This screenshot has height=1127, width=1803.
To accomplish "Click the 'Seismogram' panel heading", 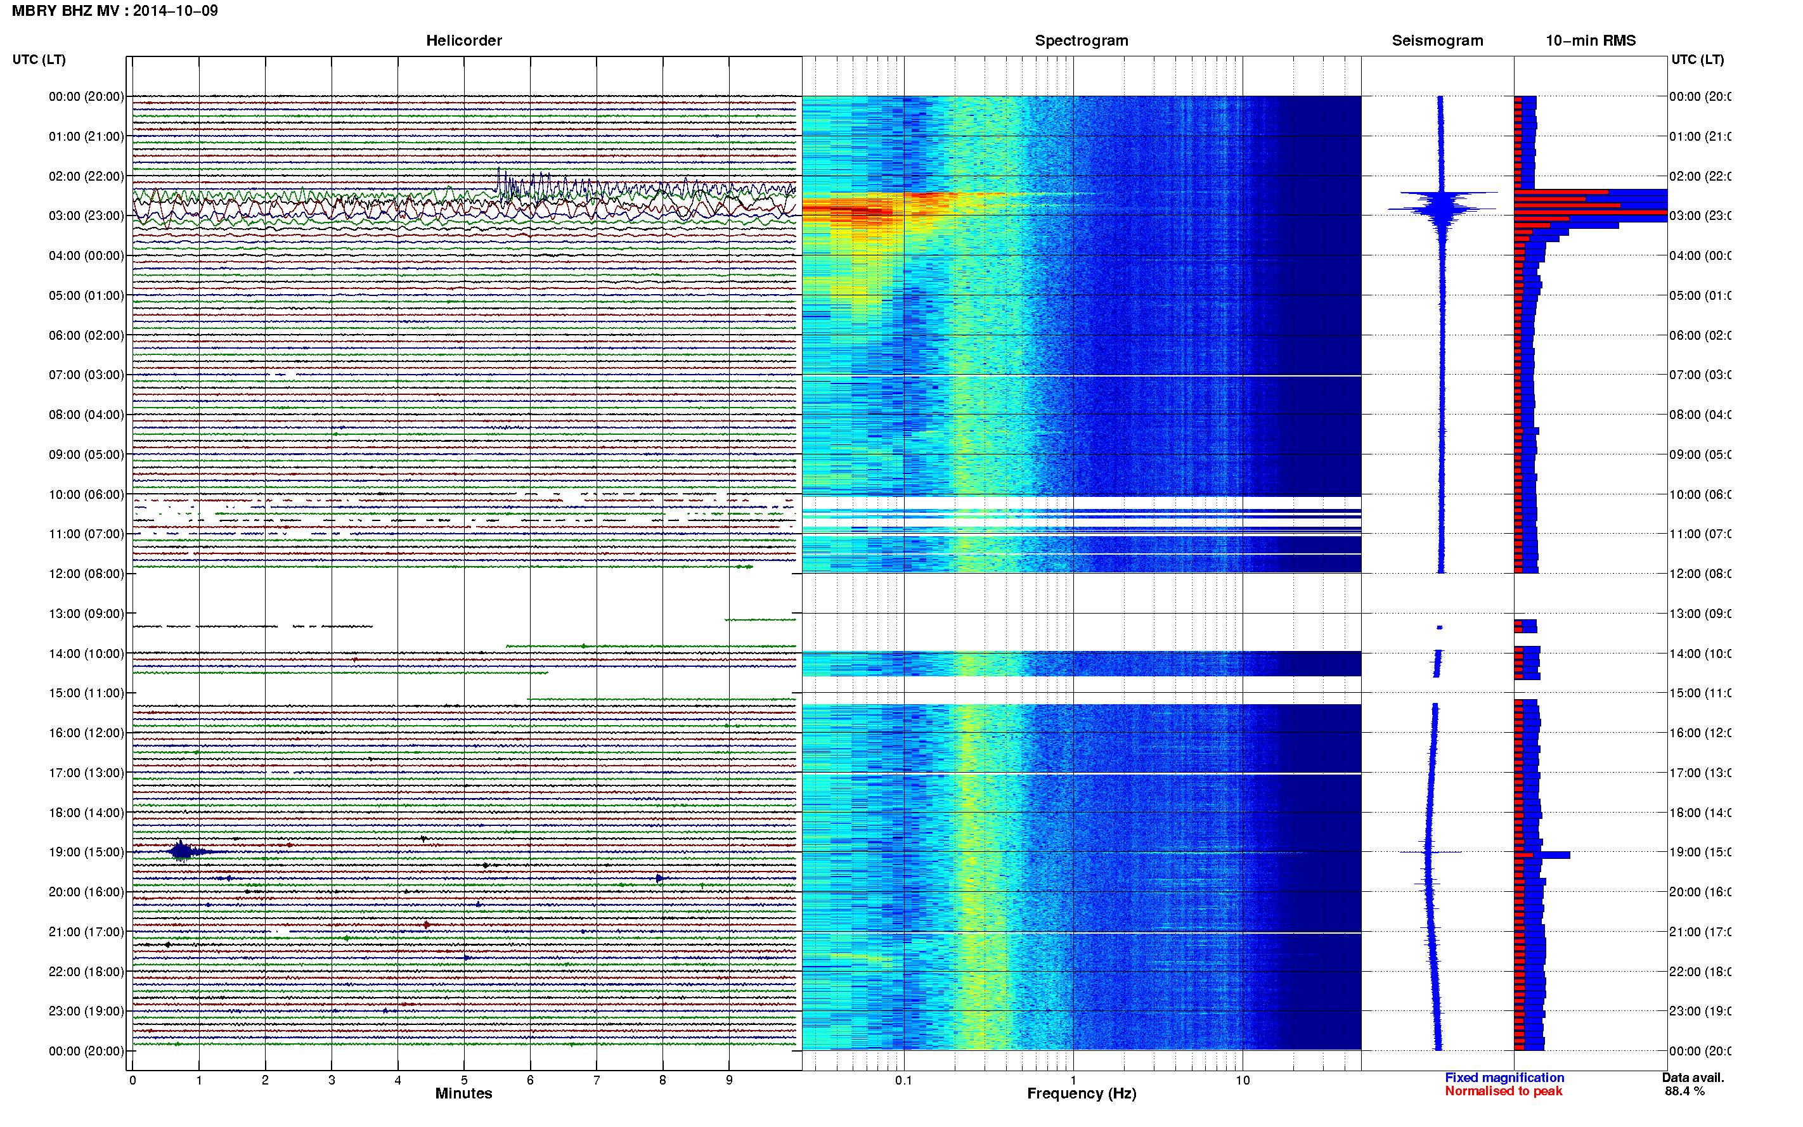I will click(x=1437, y=41).
